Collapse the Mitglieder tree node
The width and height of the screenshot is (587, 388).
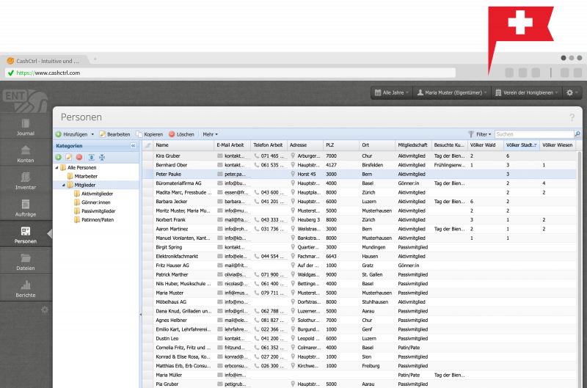click(64, 185)
